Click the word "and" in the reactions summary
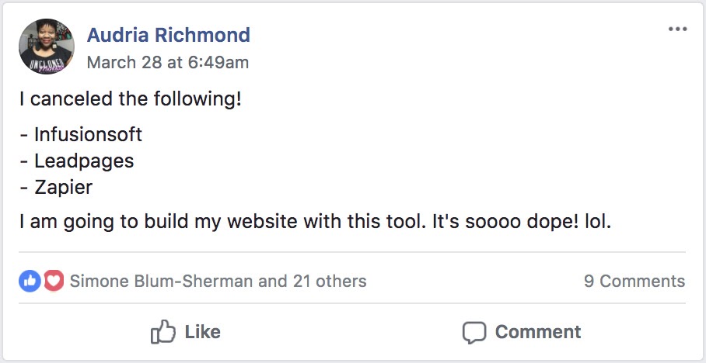Viewport: 706px width, 363px height. click(273, 281)
